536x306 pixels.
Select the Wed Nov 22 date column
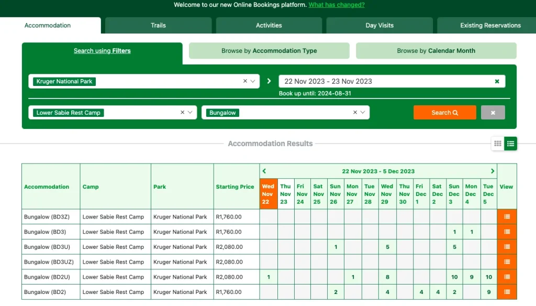tap(269, 194)
